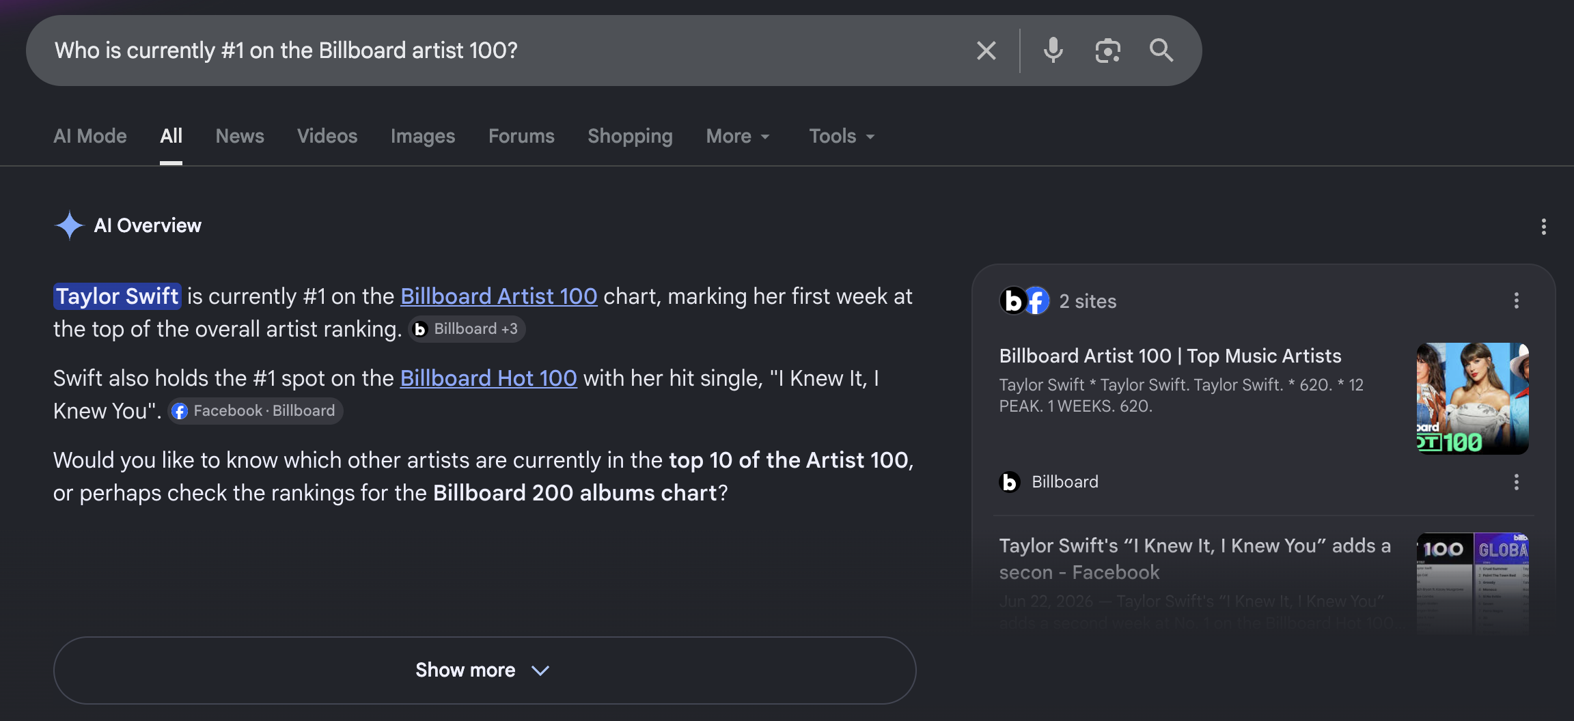
Task: Click the 'Billboard 200 albums chart' text
Action: click(575, 493)
